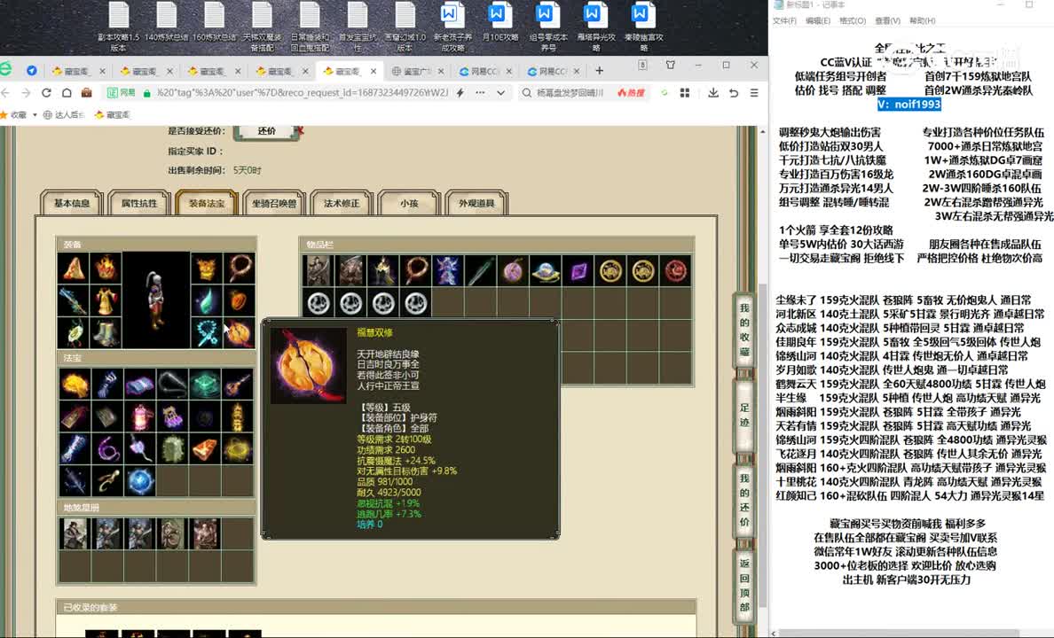Click the grid apps icon in the browser toolbar
Screen dimensions: 1054x638
684,92
